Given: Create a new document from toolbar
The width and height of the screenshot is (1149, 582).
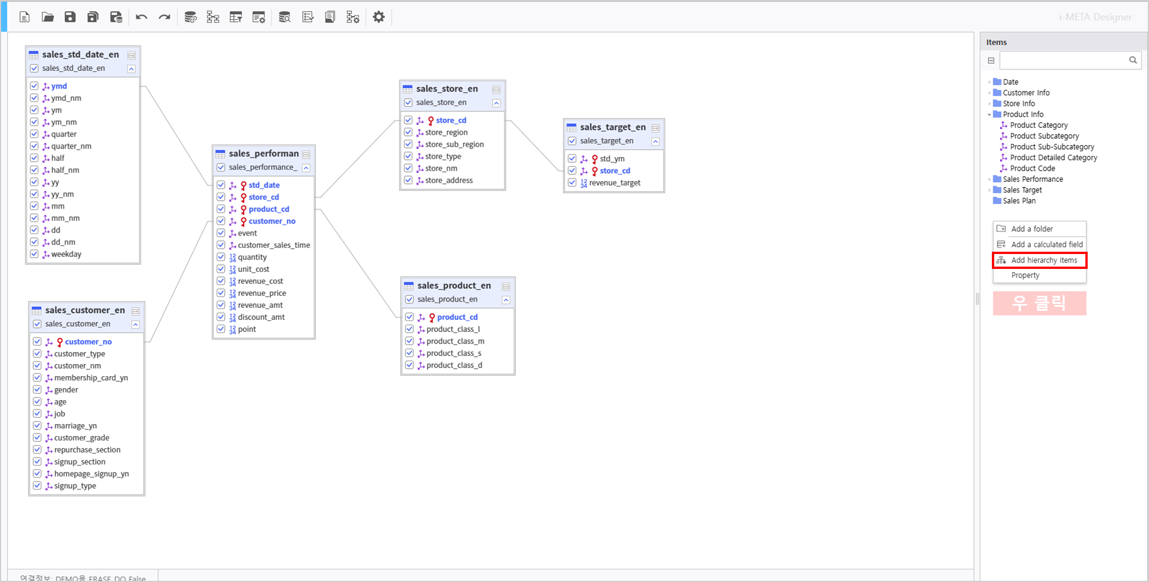Looking at the screenshot, I should pyautogui.click(x=25, y=17).
